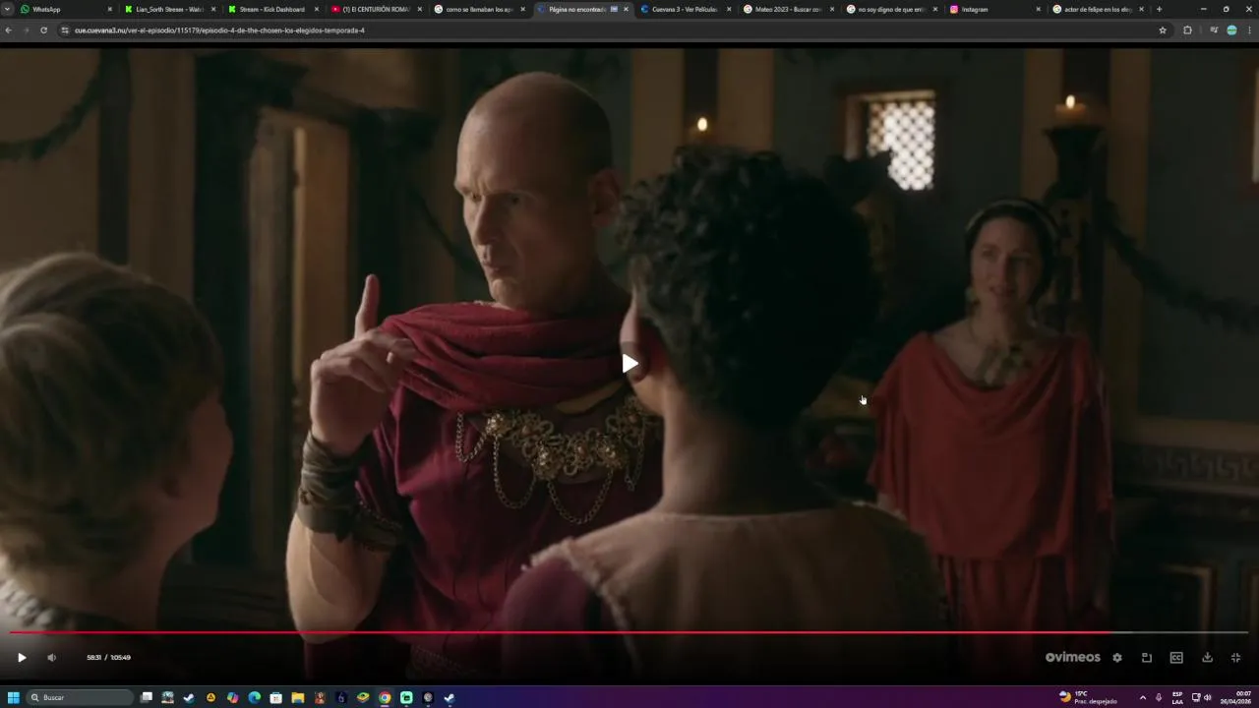Close the WhatsApp tab
The height and width of the screenshot is (708, 1259).
tap(109, 9)
